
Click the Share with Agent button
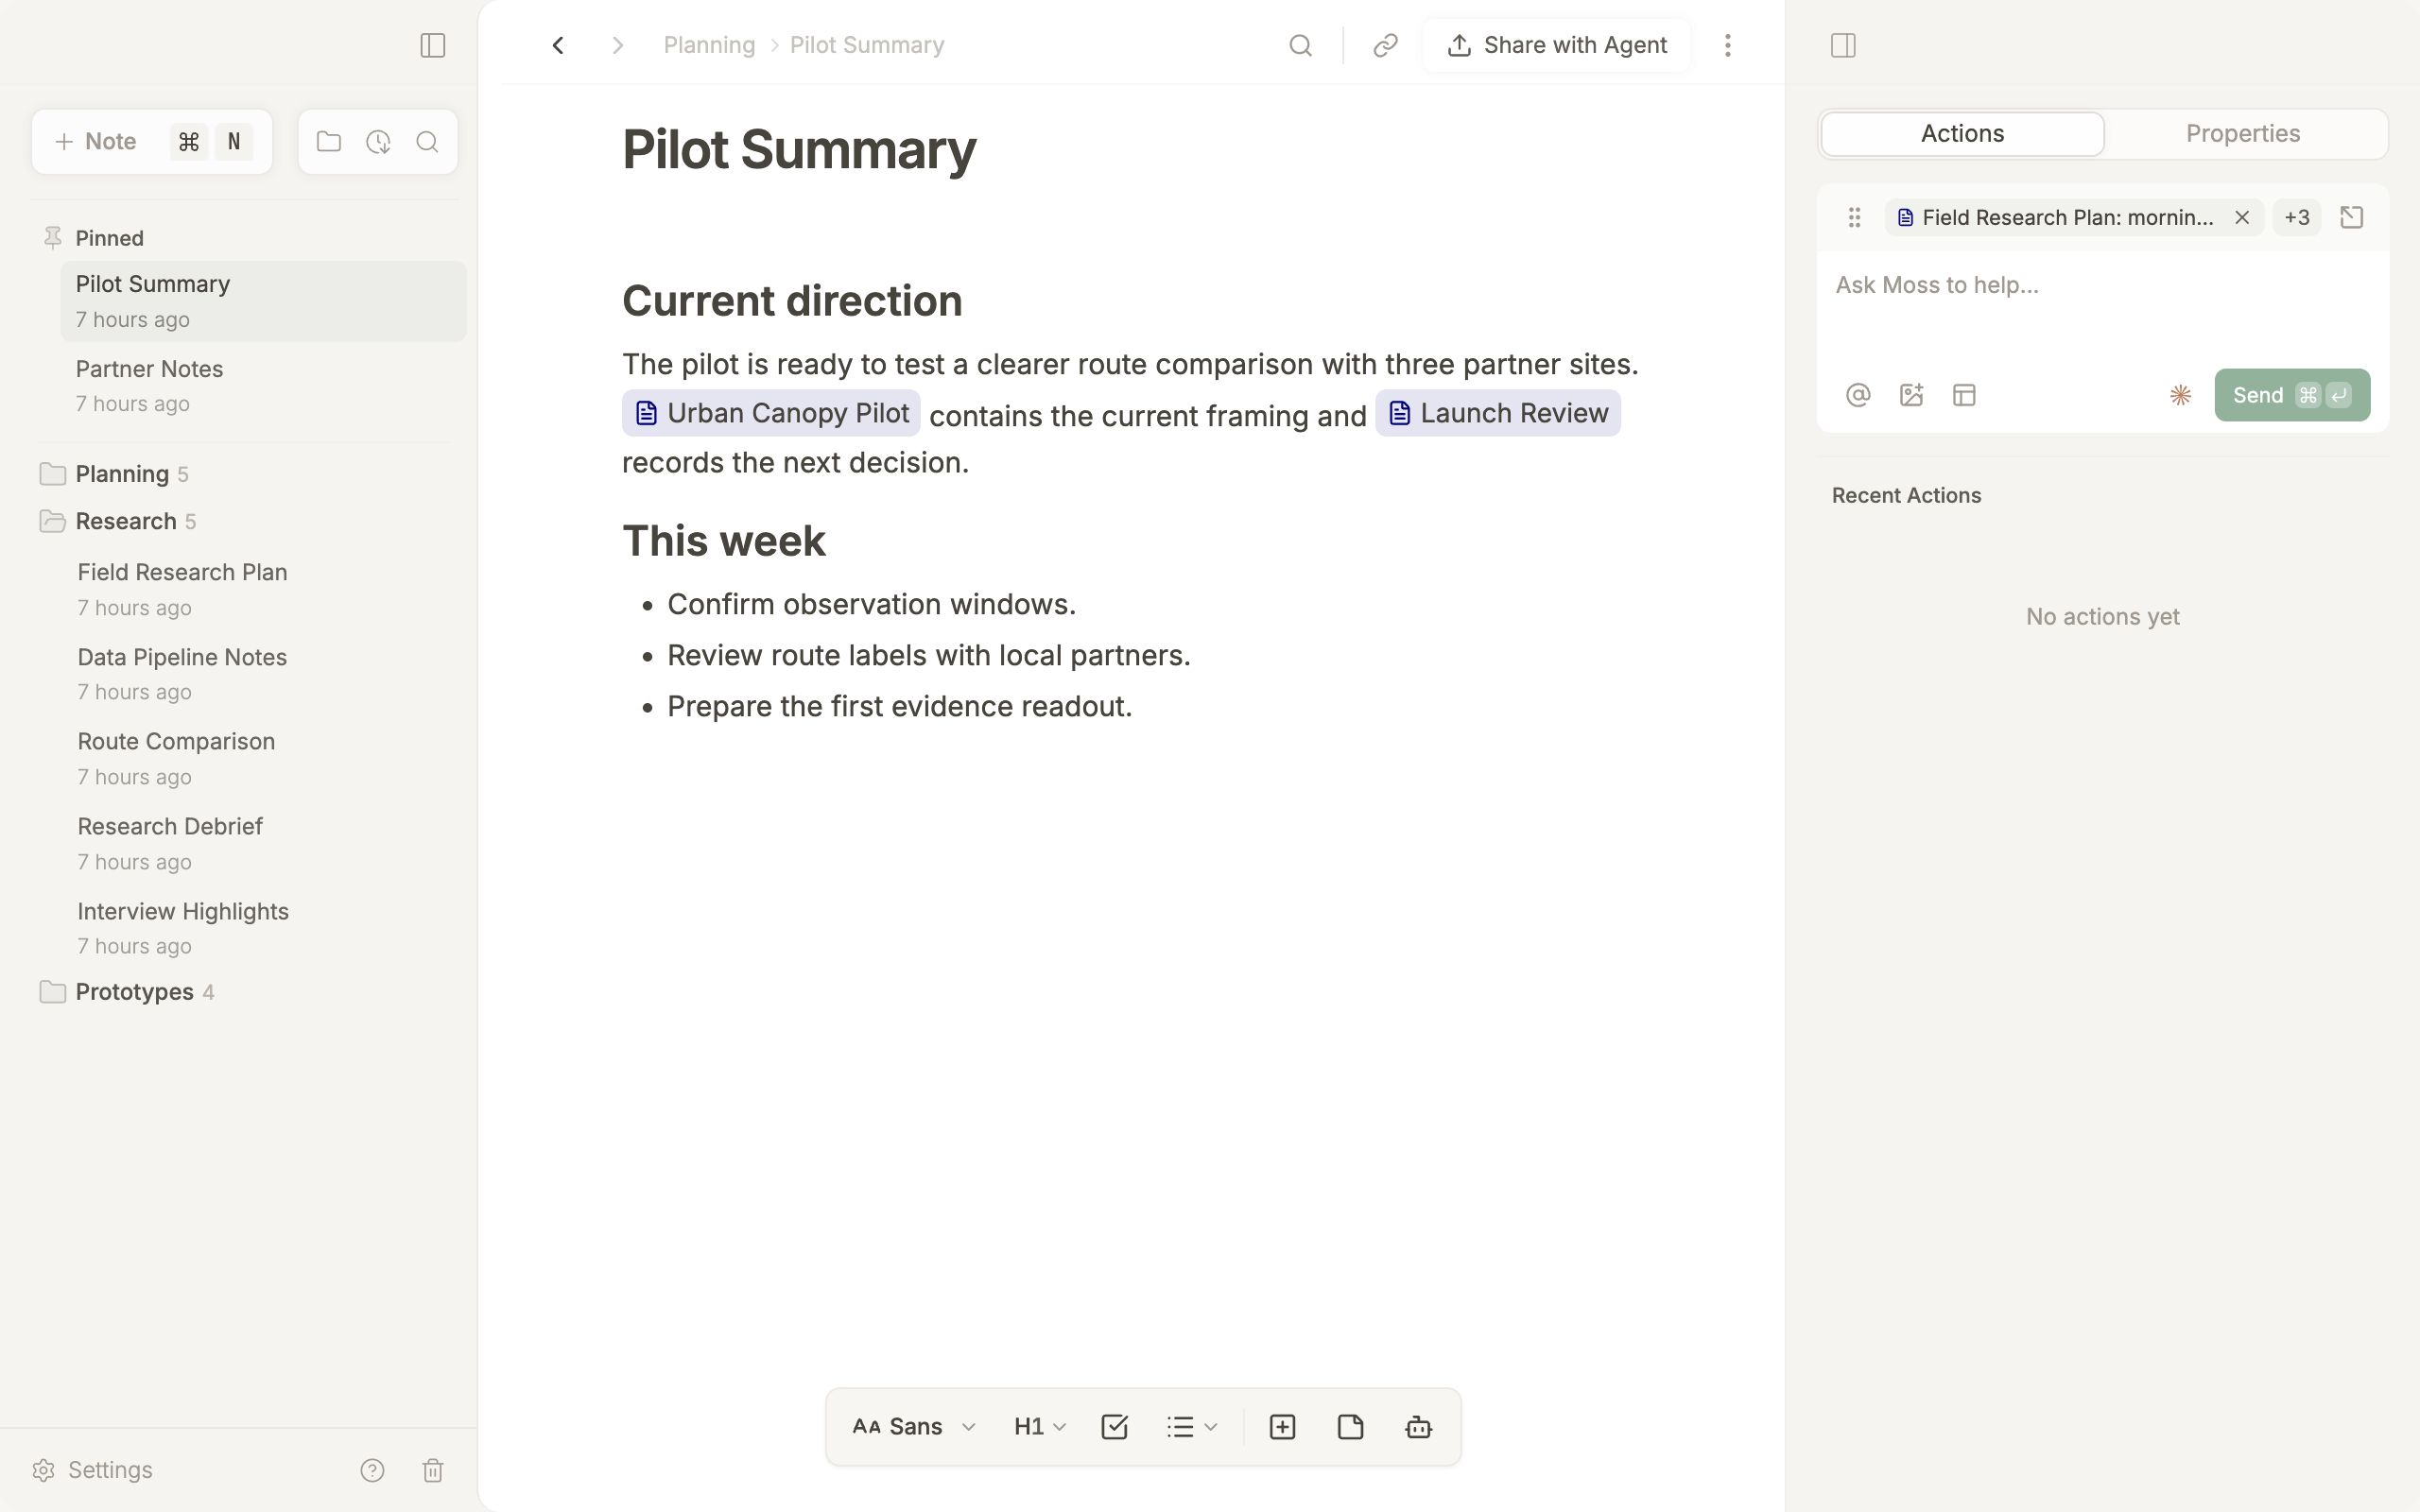click(1556, 45)
